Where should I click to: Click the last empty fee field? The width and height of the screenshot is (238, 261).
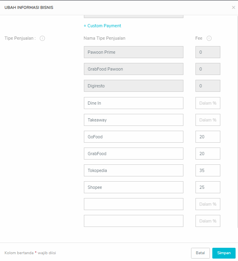click(208, 221)
